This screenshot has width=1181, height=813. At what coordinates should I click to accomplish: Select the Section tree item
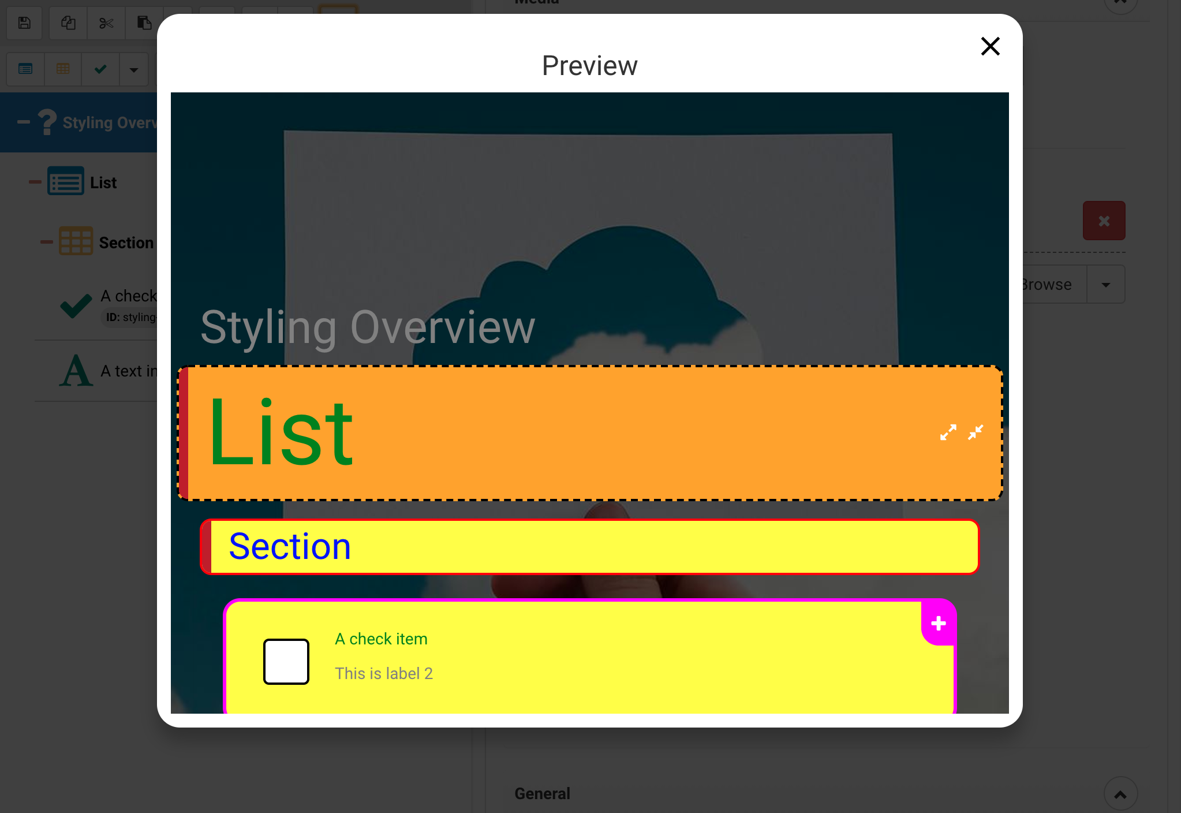click(x=126, y=243)
